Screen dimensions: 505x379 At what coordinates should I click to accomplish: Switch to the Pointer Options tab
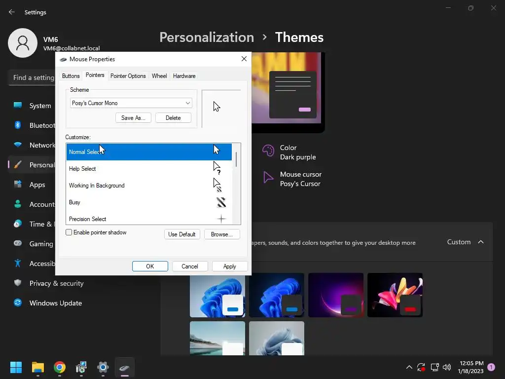coord(128,76)
